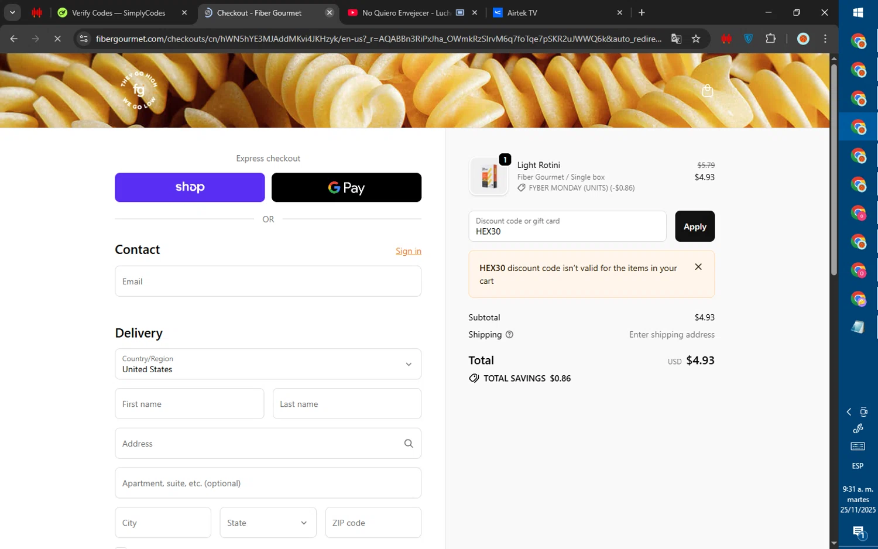Open the blue shield extension icon
878x549 pixels.
748,39
